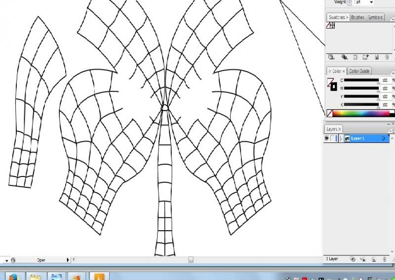Switch to the Swatches tab

pos(338,17)
